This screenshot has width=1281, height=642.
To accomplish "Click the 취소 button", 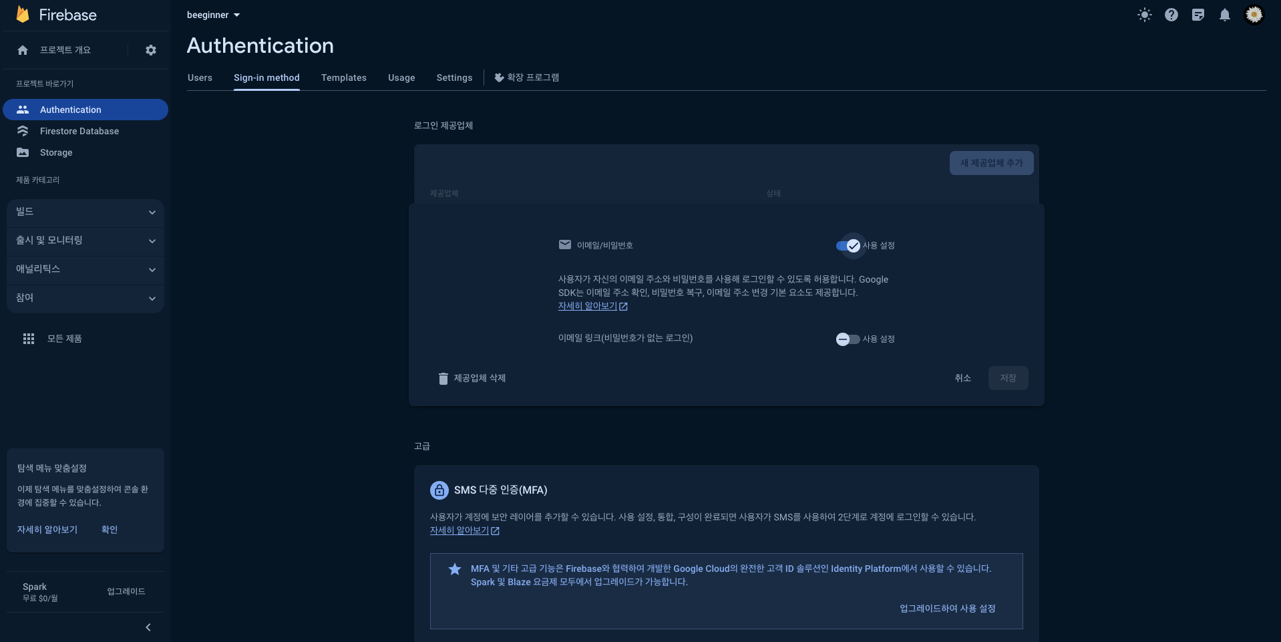I will pyautogui.click(x=962, y=378).
